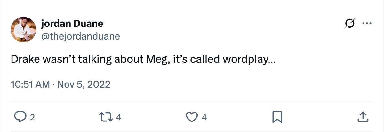Image resolution: width=384 pixels, height=132 pixels.
Task: Open the share post icon
Action: [x=362, y=117]
